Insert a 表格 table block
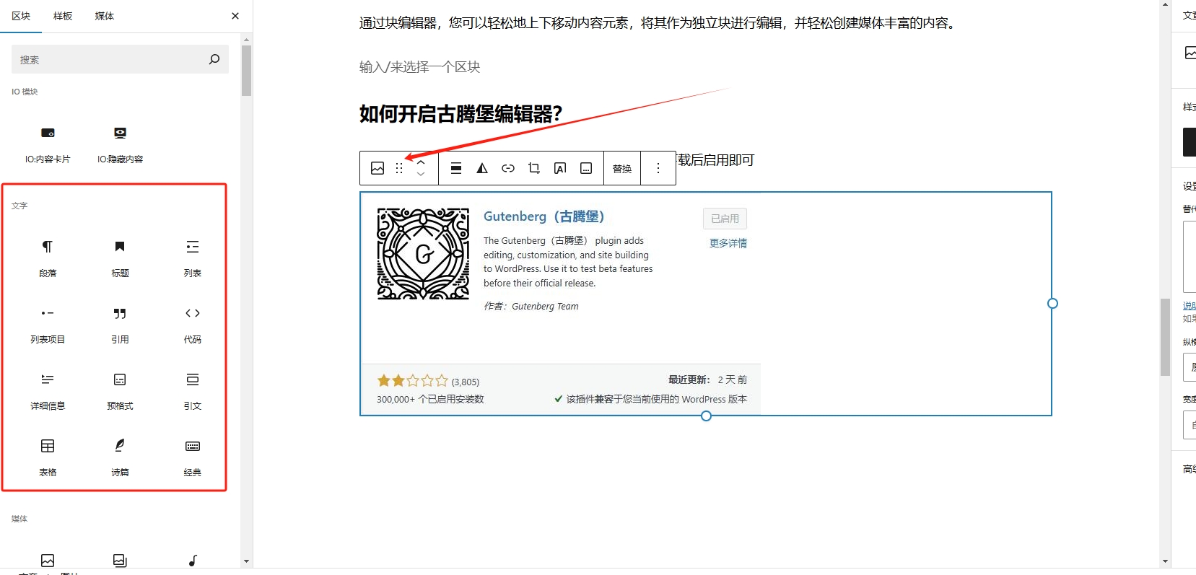Viewport: 1196px width, 575px height. [x=48, y=457]
